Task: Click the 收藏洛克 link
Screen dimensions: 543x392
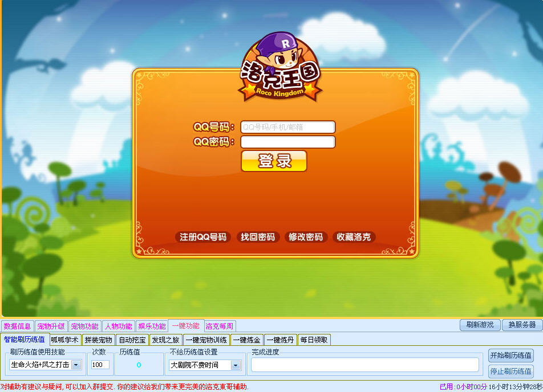Action: (x=354, y=237)
